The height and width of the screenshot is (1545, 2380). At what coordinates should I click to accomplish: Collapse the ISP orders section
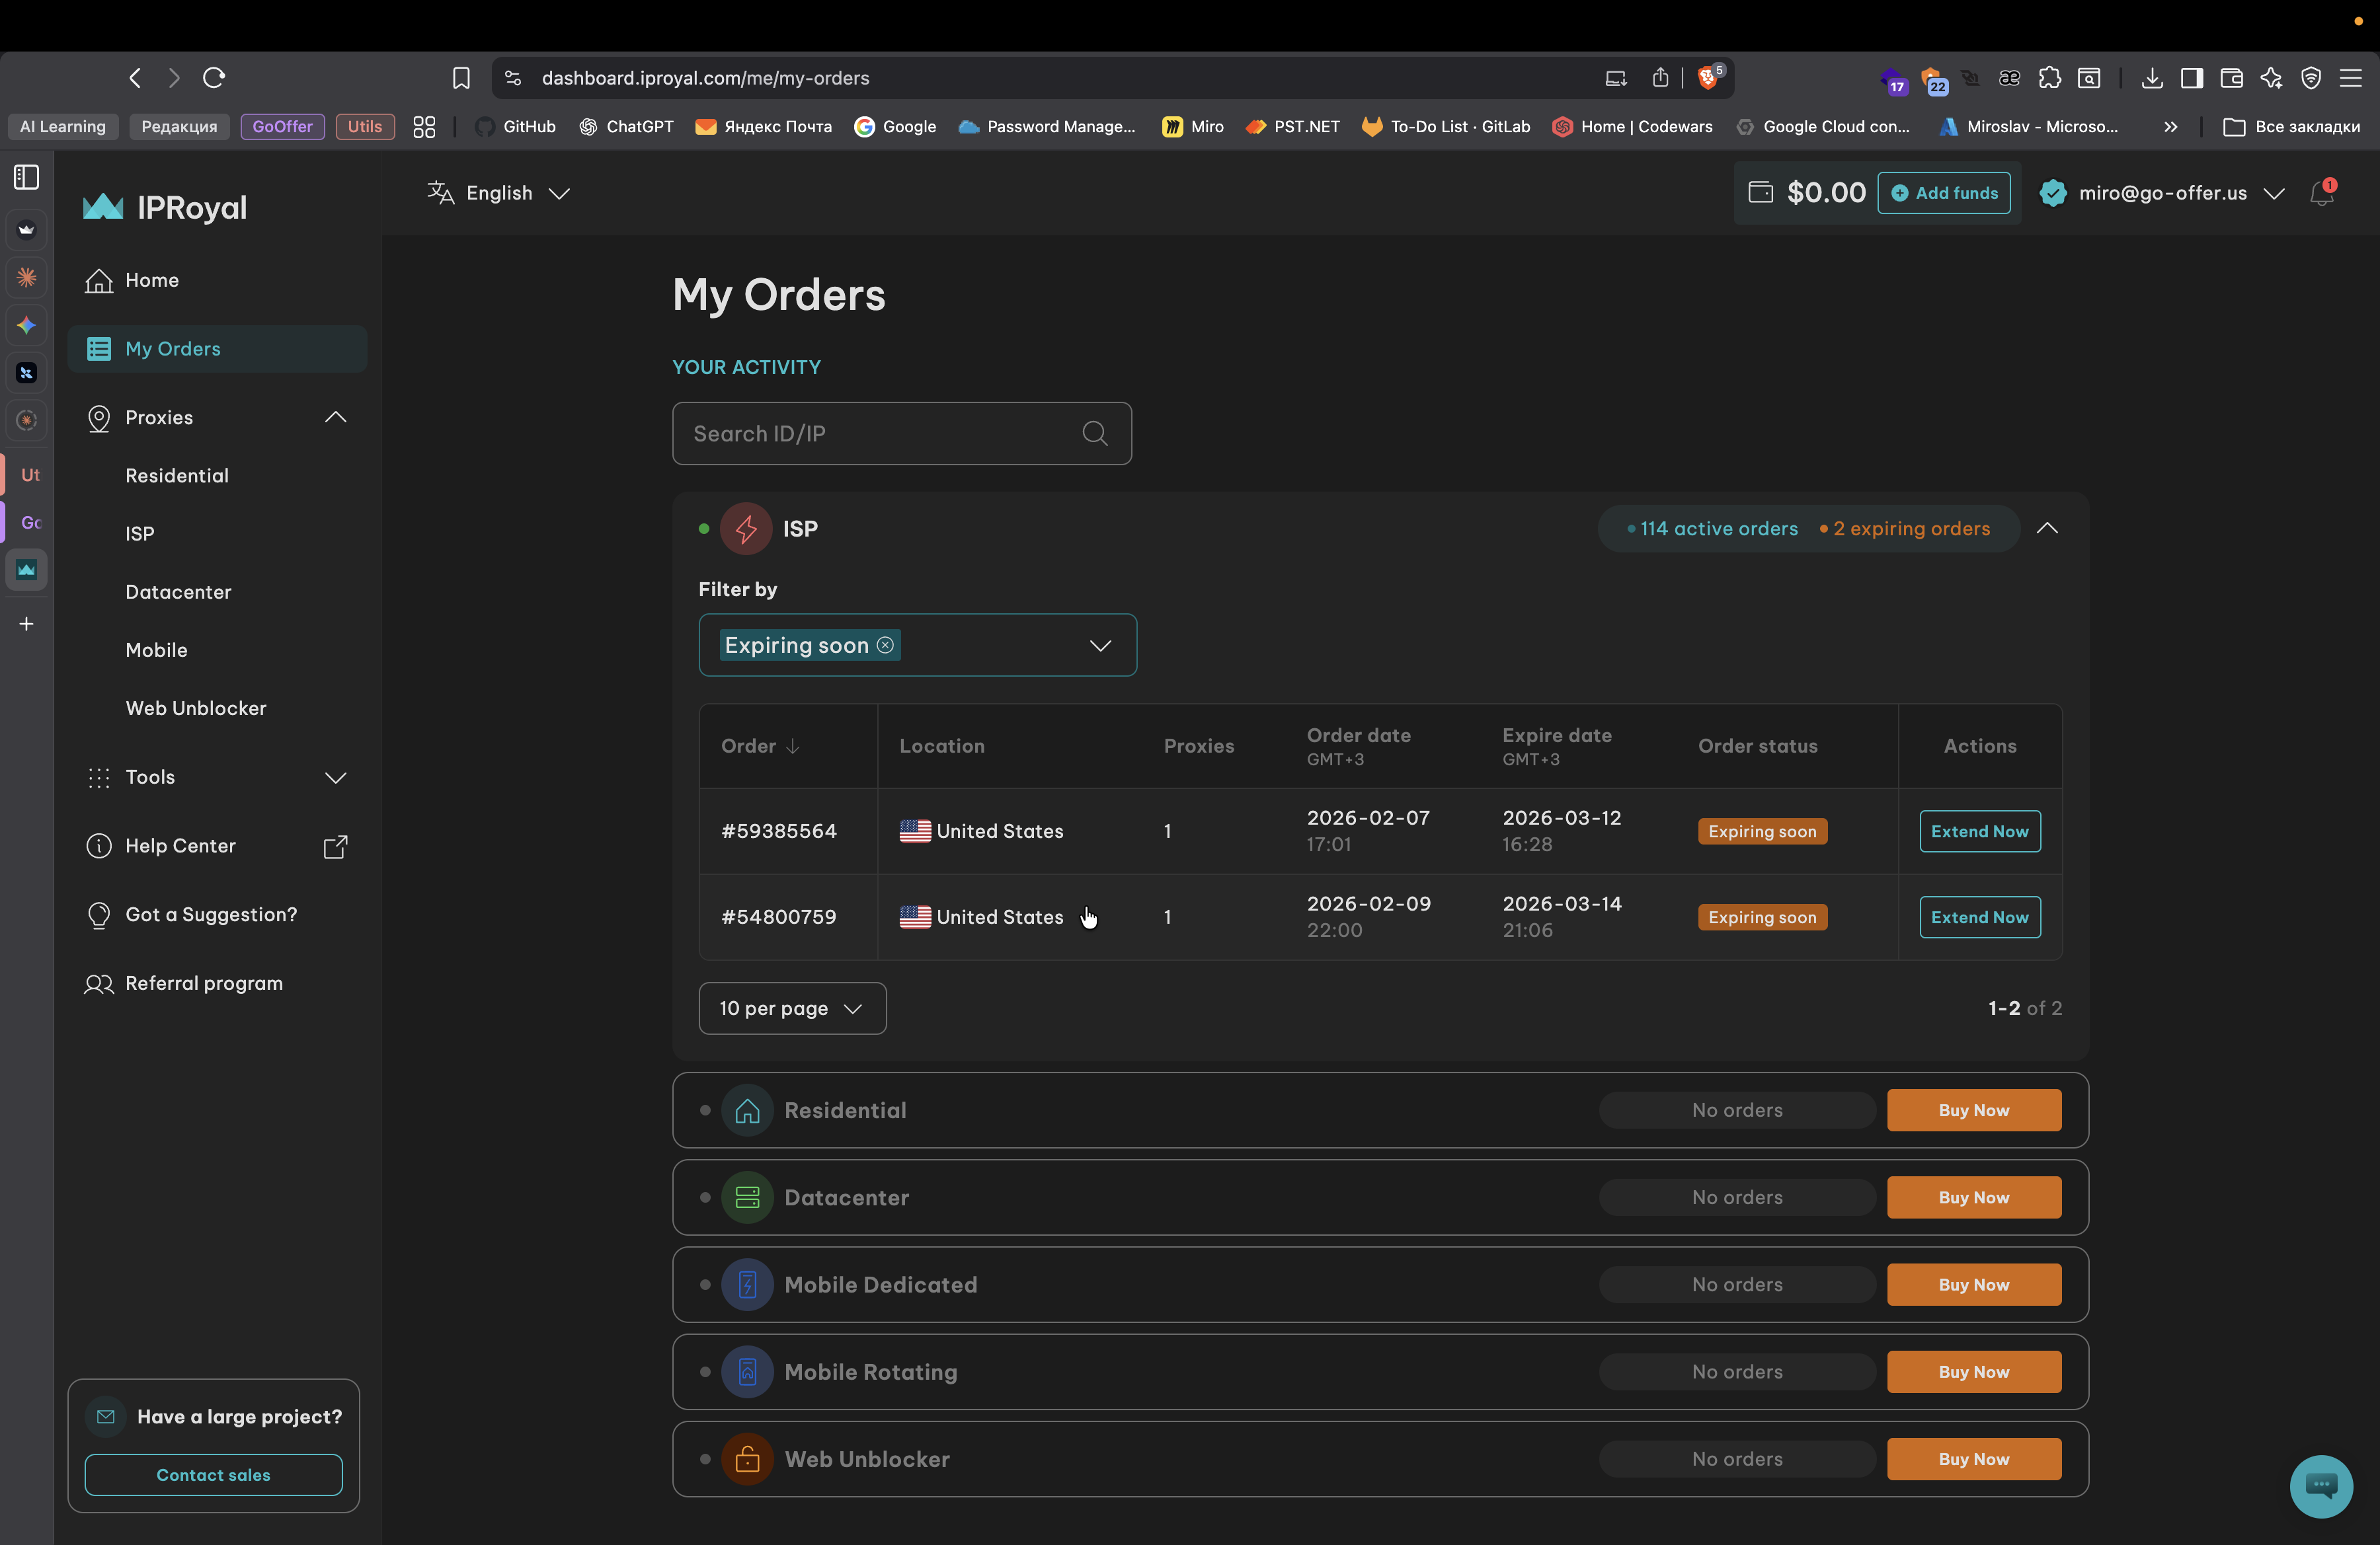[x=2047, y=529]
